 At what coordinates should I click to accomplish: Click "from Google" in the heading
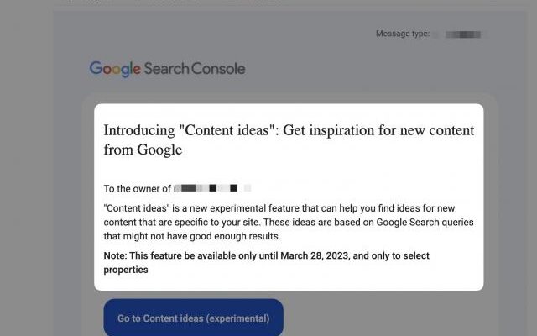(143, 150)
